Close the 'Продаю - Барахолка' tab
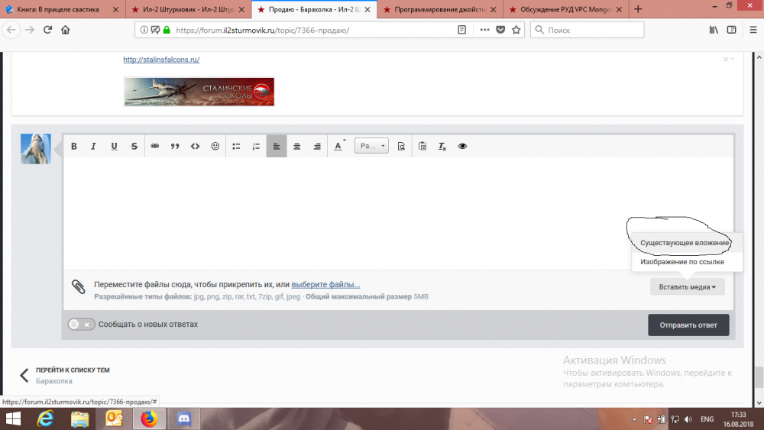 click(x=367, y=9)
